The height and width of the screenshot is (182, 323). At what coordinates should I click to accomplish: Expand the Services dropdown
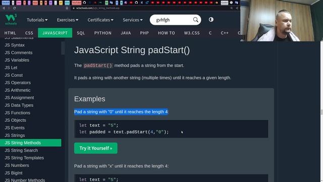coord(133,20)
